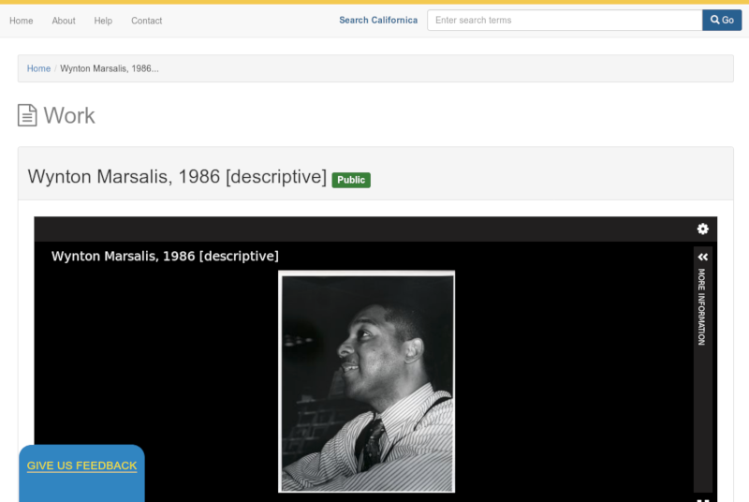Click the Search Californica label
Screen dimensions: 749x502
[x=378, y=20]
